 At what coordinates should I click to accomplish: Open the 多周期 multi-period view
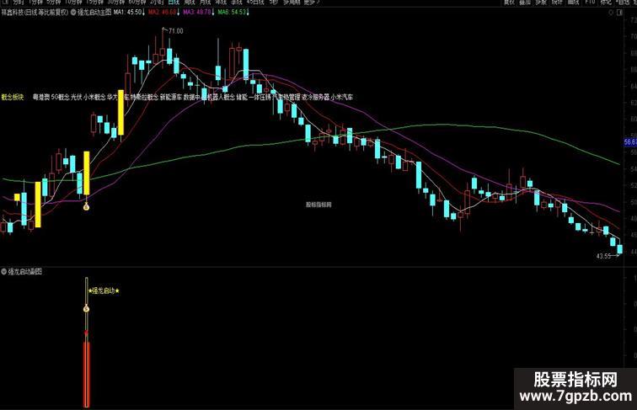[x=292, y=2]
